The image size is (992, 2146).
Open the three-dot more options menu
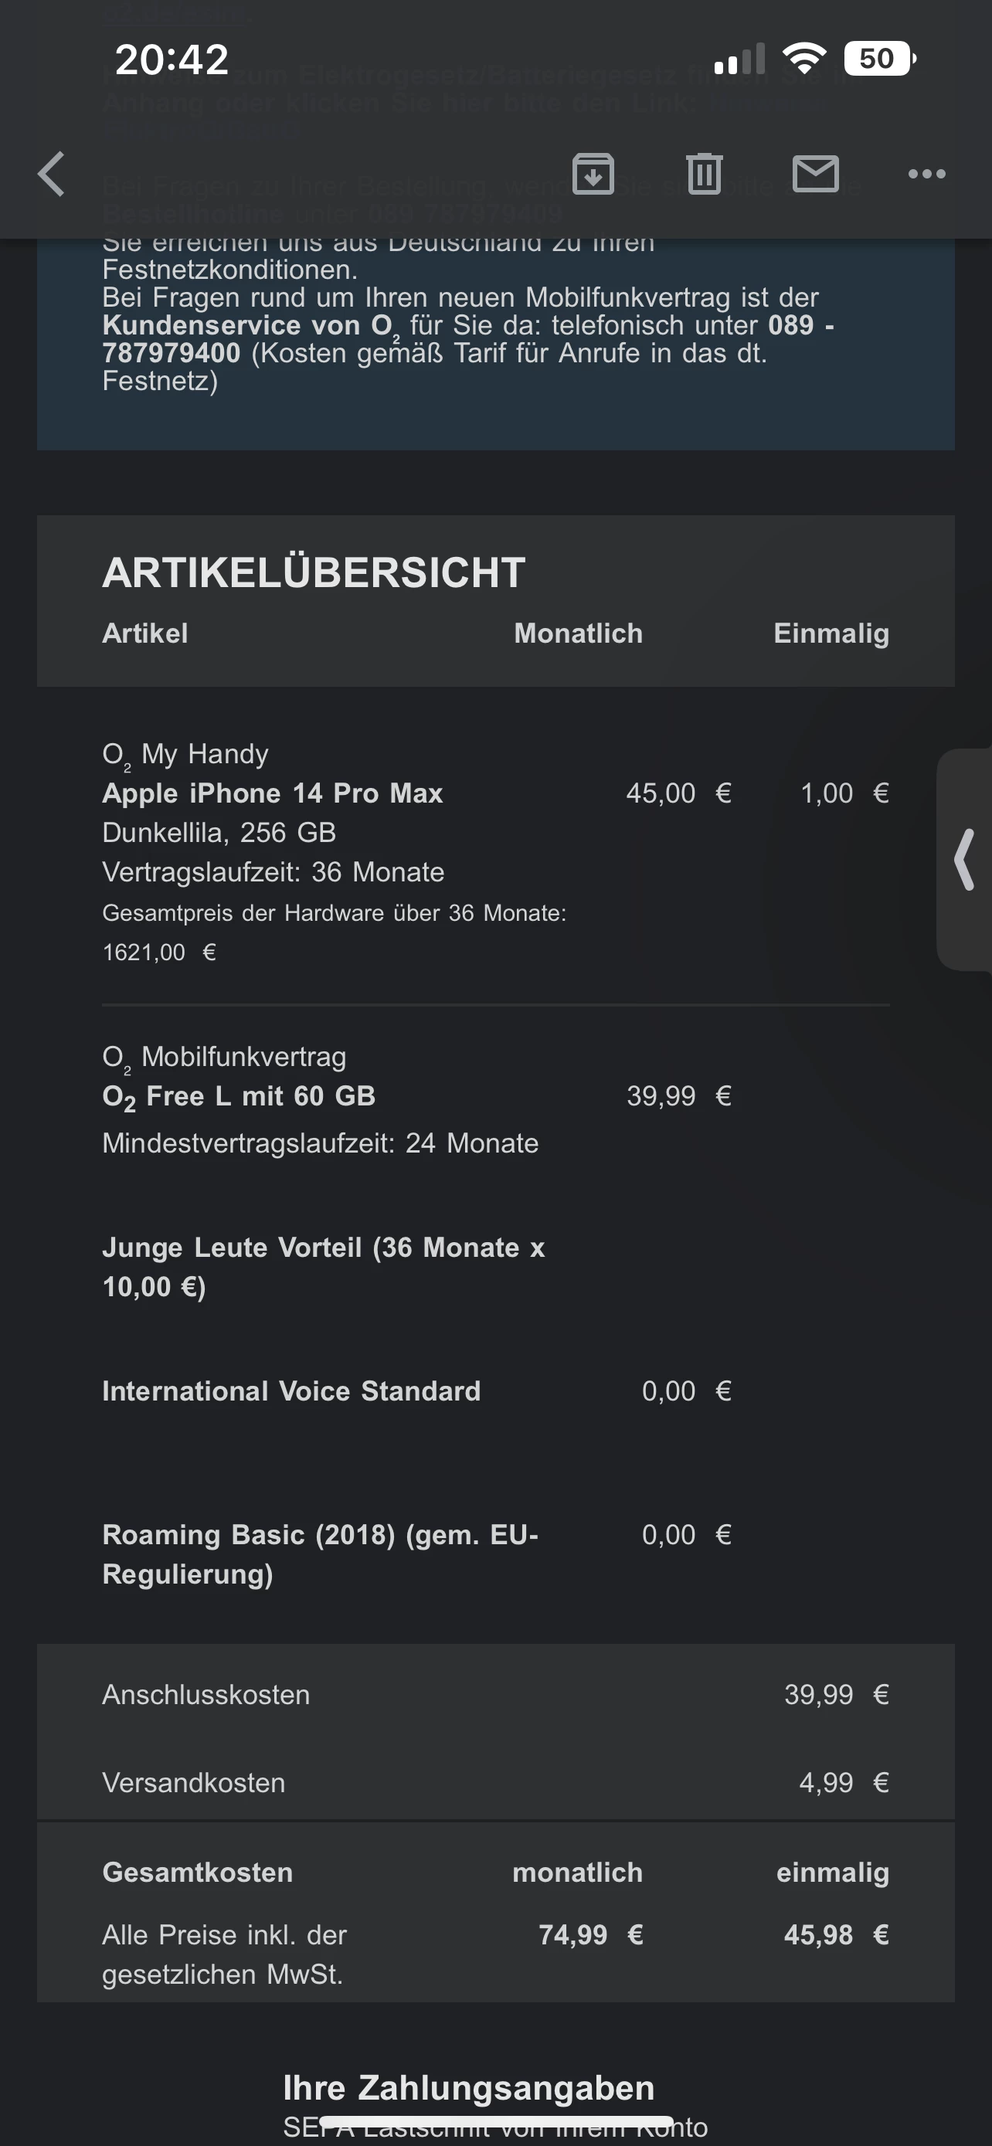pos(926,174)
